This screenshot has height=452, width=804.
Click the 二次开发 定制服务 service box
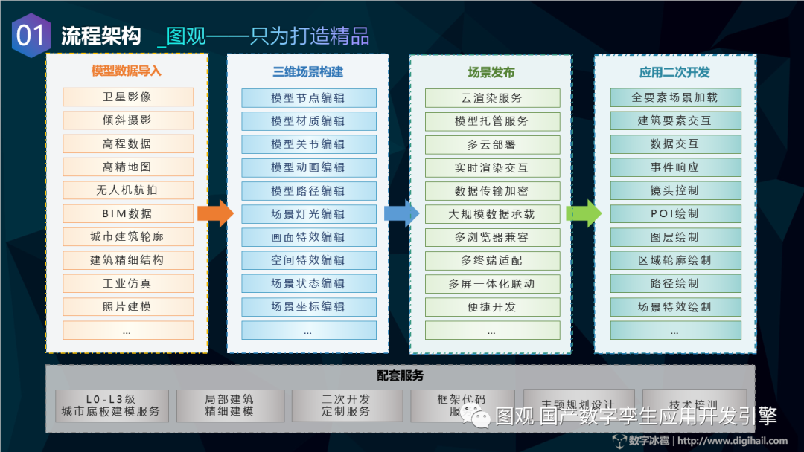[x=347, y=405]
